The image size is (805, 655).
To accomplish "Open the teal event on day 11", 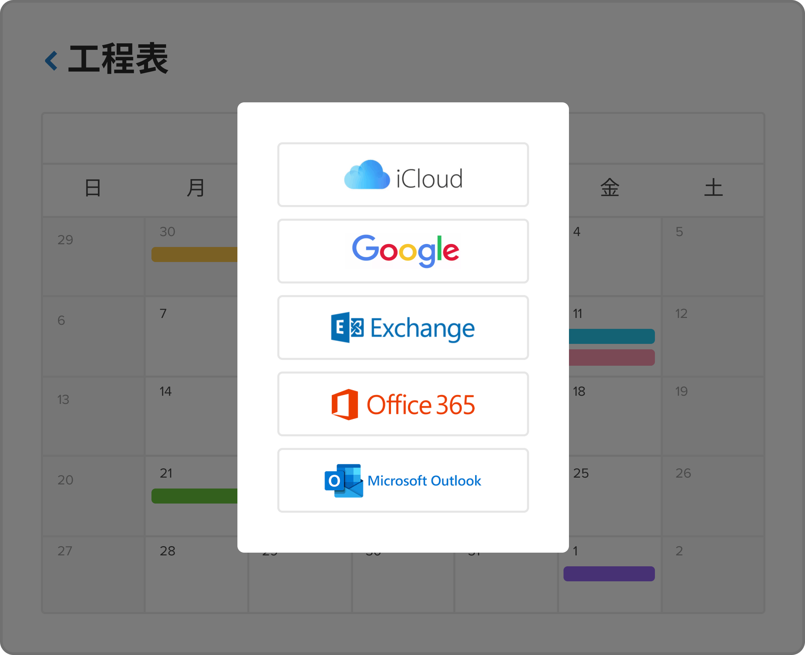I will pos(612,336).
